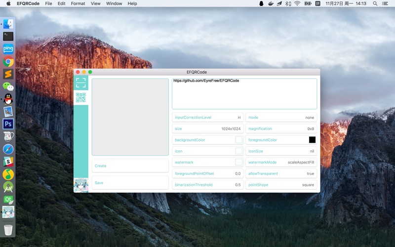Open Preview app in the Dock
Viewport: 395px width, 247px height.
[x=8, y=112]
